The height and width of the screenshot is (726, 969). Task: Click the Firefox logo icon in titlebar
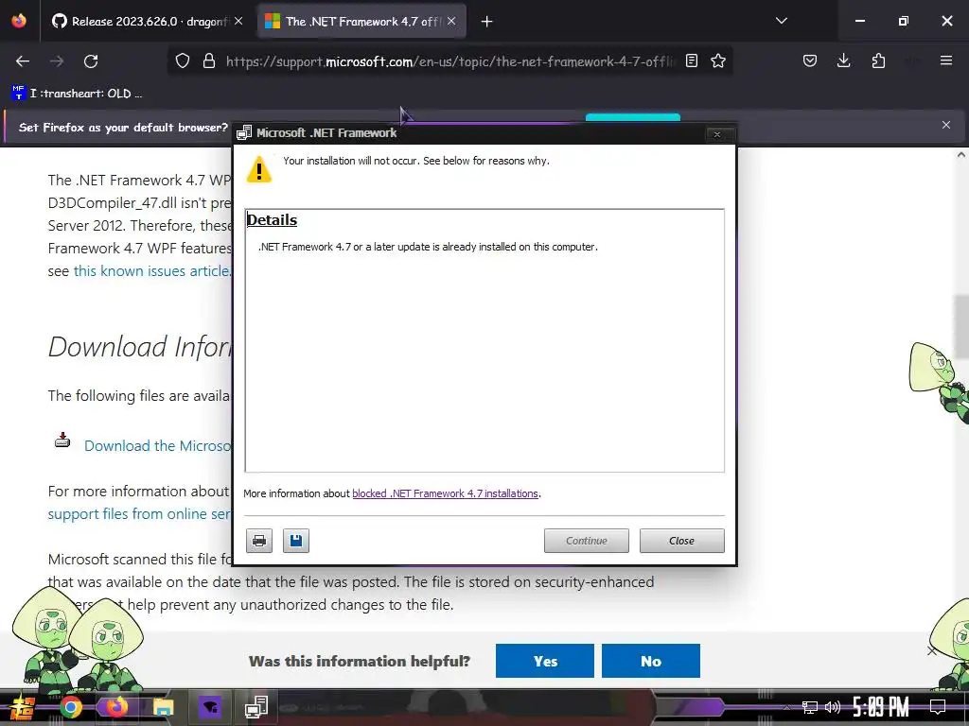click(x=19, y=21)
